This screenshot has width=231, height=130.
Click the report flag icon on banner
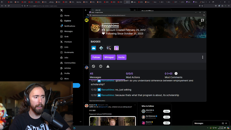[202, 20]
